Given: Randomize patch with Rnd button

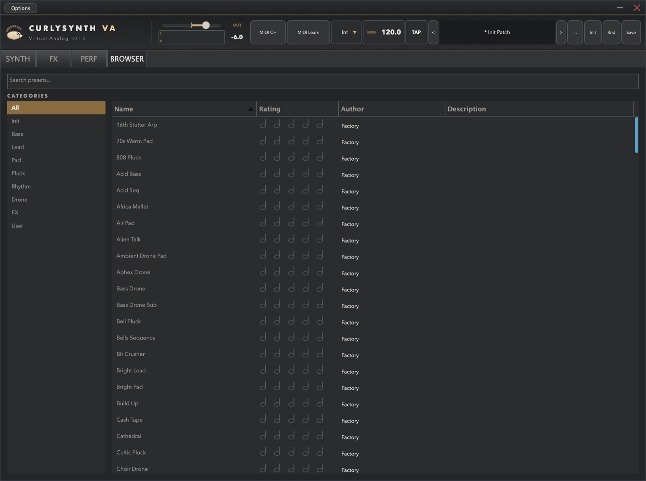Looking at the screenshot, I should click(611, 32).
